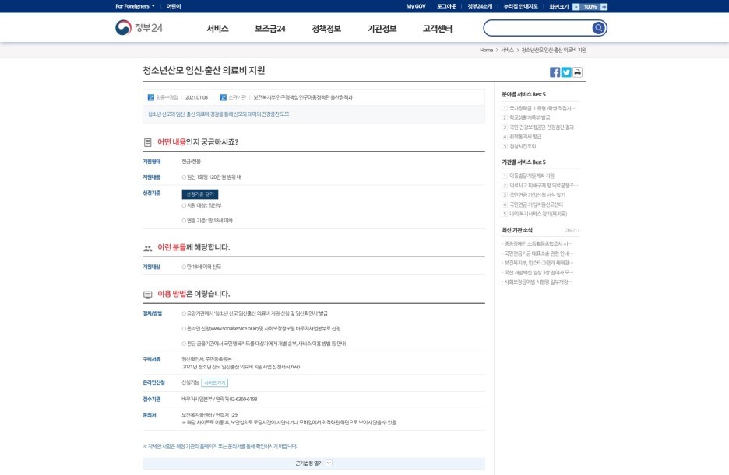This screenshot has height=475, width=729.
Task: Open 정부24소개 page
Action: 480,6
